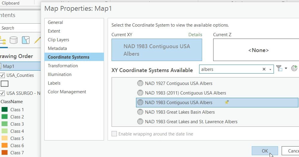The image size is (299, 157).
Task: Toggle the USA SSURGO layer checkbox
Action: point(3,93)
